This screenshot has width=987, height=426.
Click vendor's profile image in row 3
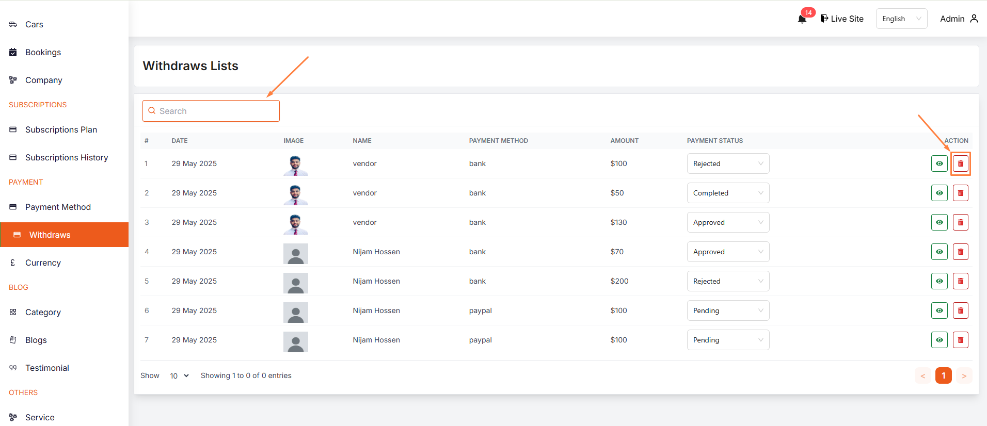[x=295, y=223]
